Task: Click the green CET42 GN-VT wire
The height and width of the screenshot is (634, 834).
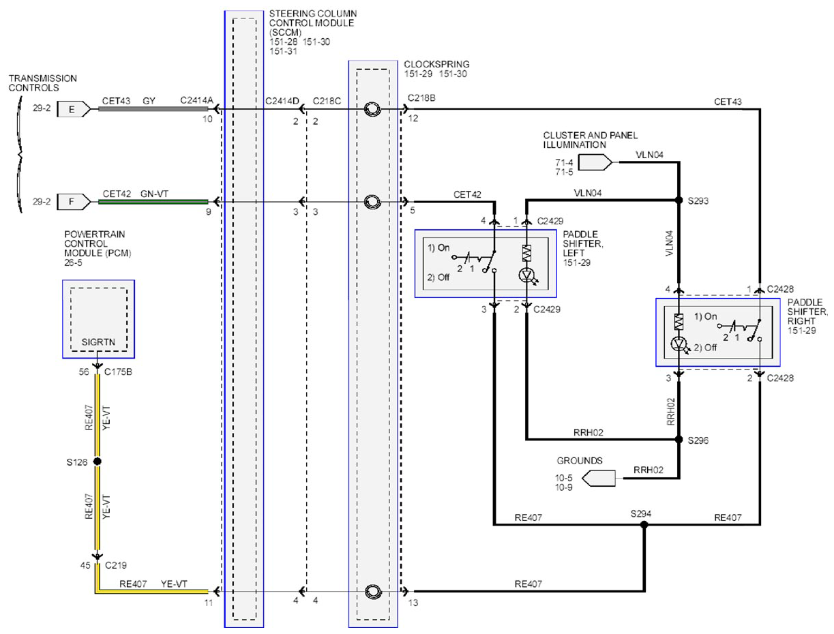Action: [155, 202]
